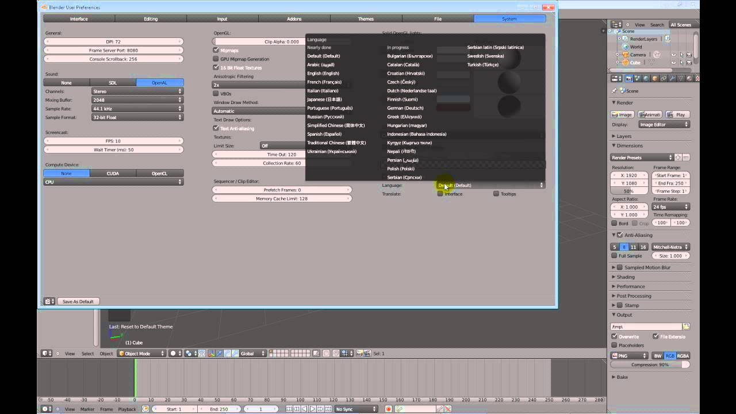Click the Blender logo in the Preferences title bar
Viewport: 736px width, 414px height.
pos(44,7)
